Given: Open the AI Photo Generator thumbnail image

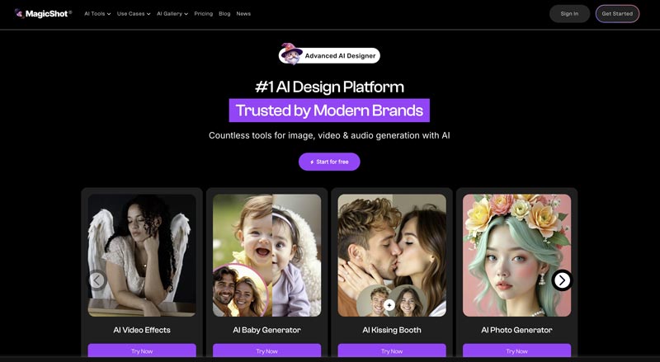Looking at the screenshot, I should tap(517, 256).
